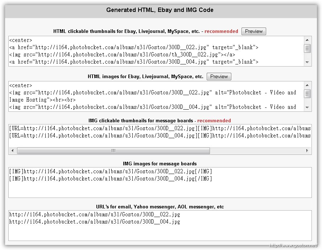Click the [IMG] 300D__004.jpg line

tap(111, 179)
